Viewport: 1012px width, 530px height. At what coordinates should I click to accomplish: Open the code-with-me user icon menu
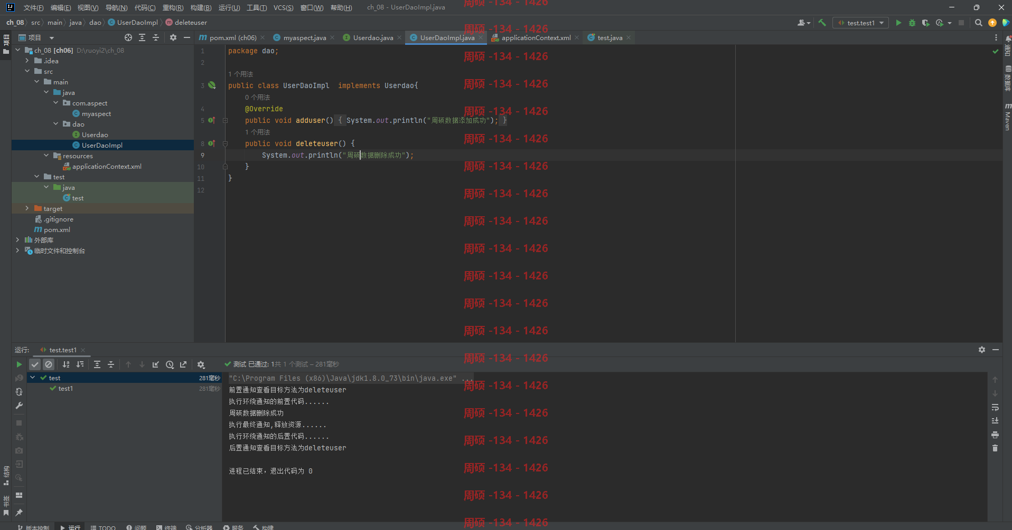[803, 23]
